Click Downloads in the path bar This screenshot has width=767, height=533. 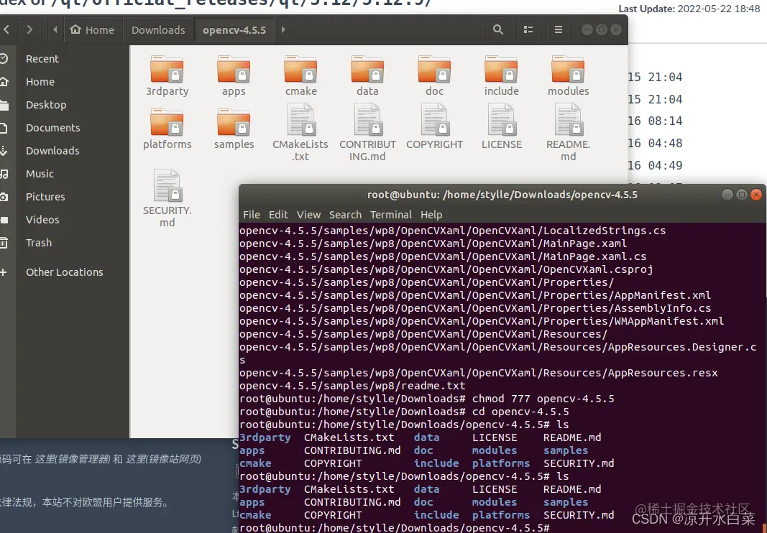pos(158,30)
